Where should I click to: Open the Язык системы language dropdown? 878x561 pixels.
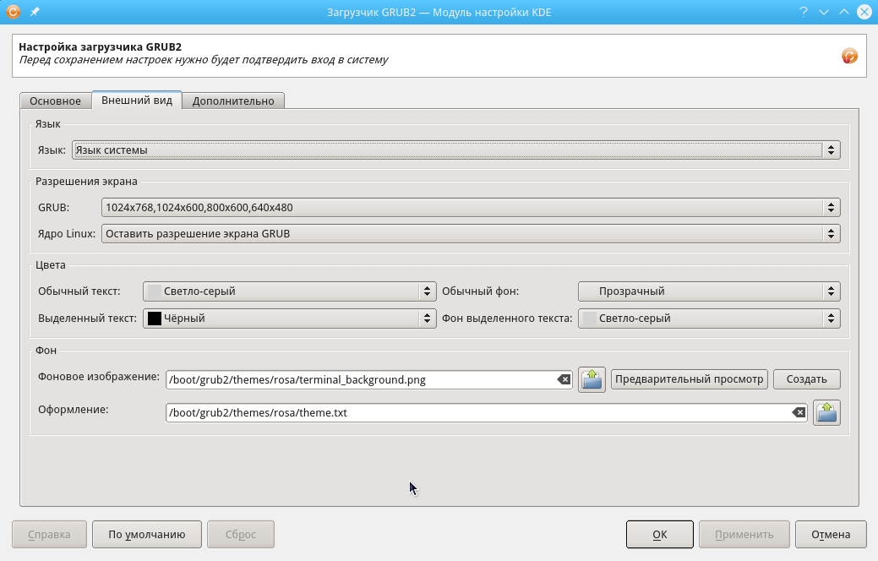(455, 150)
